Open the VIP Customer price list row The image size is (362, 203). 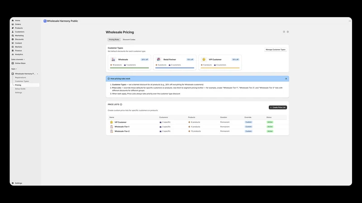(x=197, y=122)
